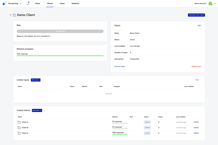The width and height of the screenshot is (218, 145).
Task: Click the back arrow beside Demo Client
Action: [x=10, y=15]
